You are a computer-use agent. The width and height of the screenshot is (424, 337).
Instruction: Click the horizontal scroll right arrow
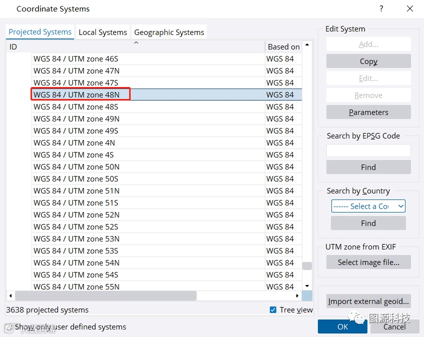(297, 295)
